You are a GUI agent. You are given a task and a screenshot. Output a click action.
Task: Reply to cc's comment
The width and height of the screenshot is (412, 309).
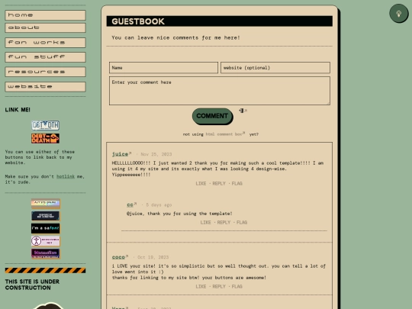click(224, 222)
